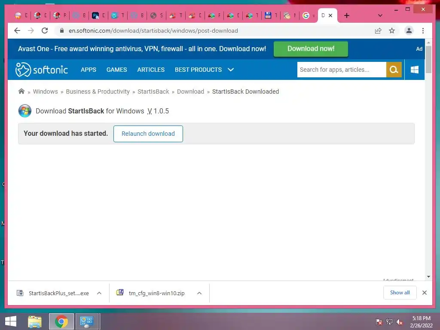Expand the chevron next to BEST PRODUCTS
The image size is (440, 330).
(x=231, y=70)
